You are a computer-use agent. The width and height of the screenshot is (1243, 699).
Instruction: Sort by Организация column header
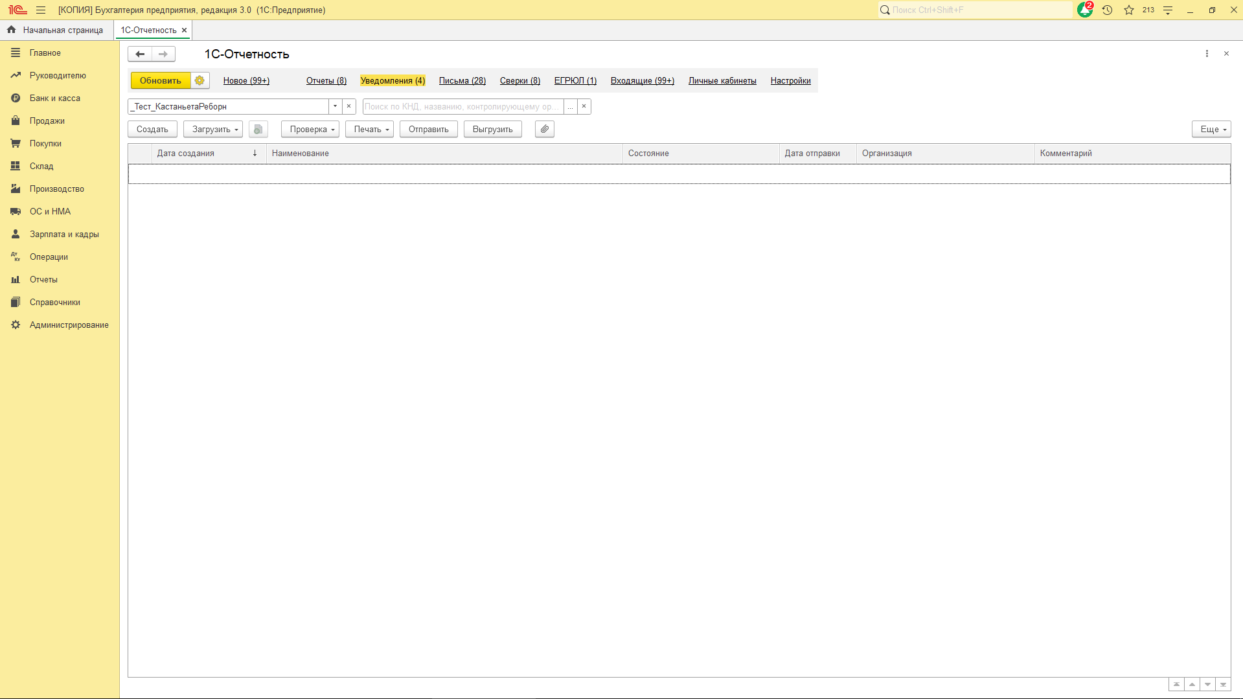(945, 153)
